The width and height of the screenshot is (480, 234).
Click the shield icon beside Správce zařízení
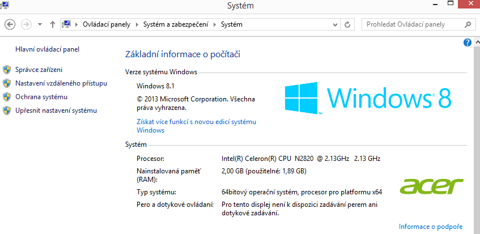click(7, 70)
